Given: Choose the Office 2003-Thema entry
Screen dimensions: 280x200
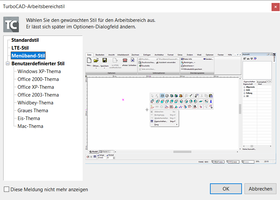Looking at the screenshot, I should coord(38,95).
